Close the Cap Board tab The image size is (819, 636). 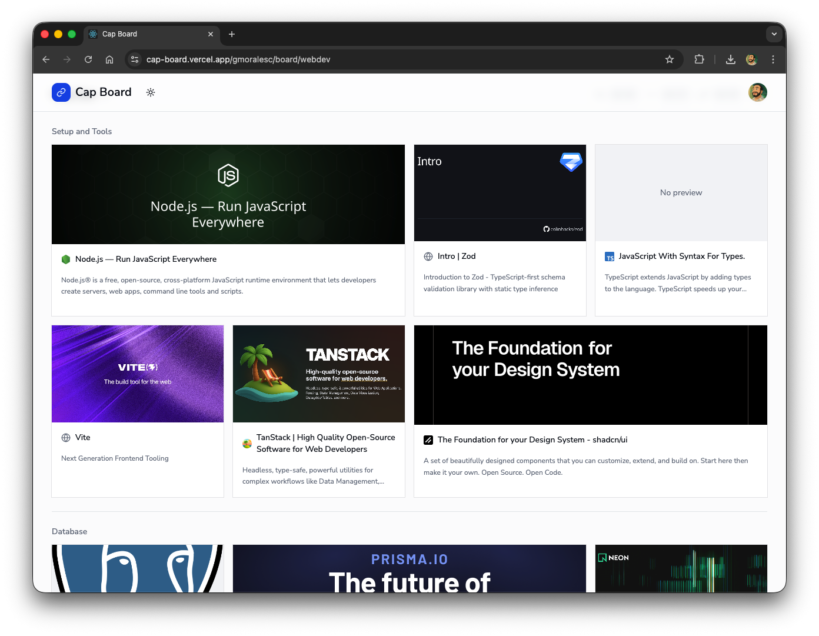coord(211,34)
